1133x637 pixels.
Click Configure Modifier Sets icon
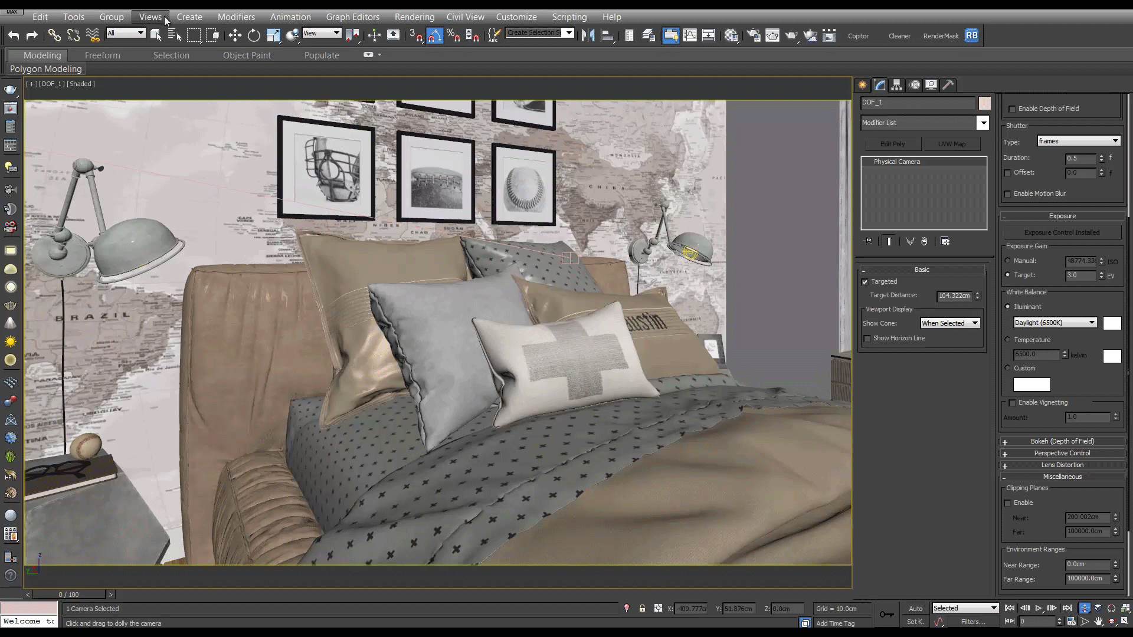pyautogui.click(x=945, y=241)
